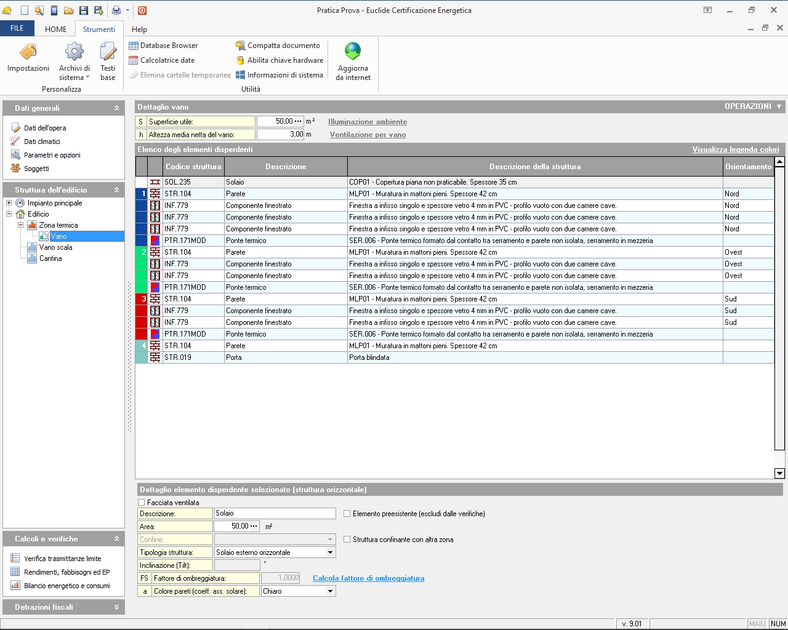Tick Struttura confinante con altra zona

347,540
